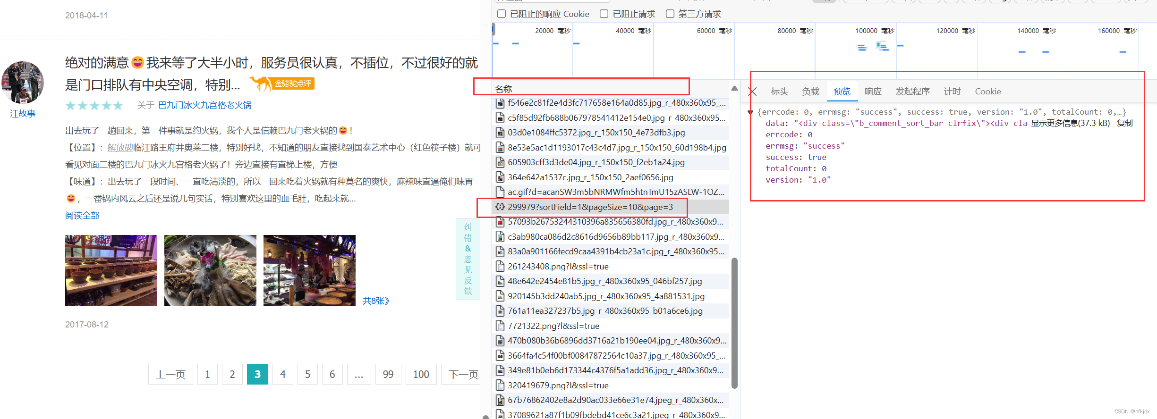
Task: Jump to review page 100
Action: (x=421, y=374)
